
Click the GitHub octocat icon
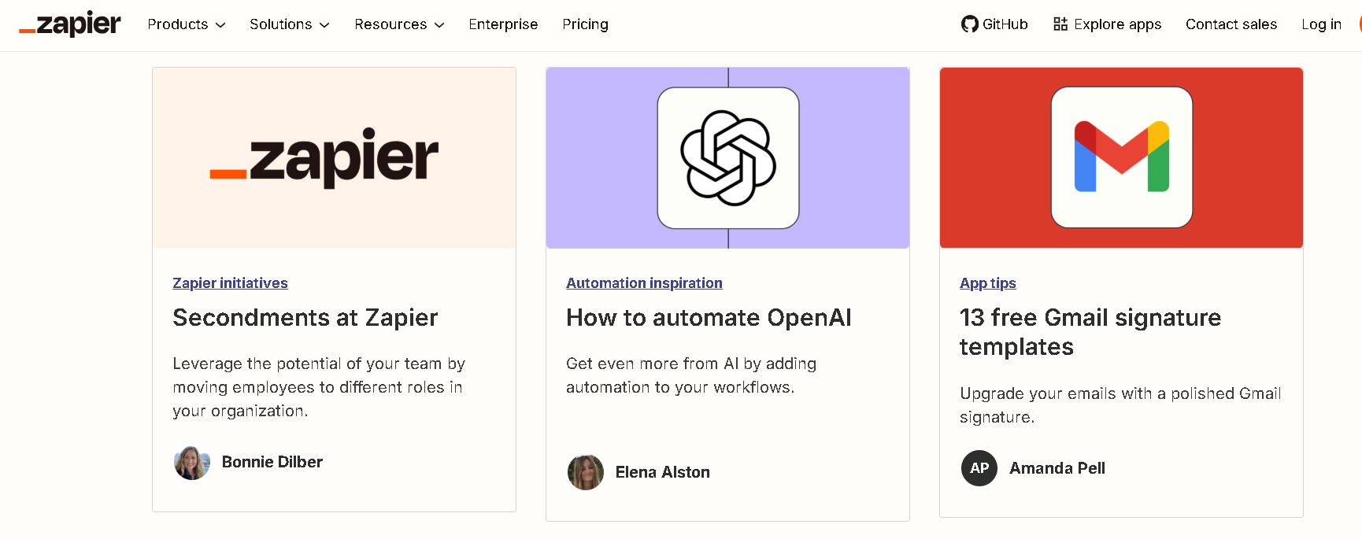click(x=970, y=24)
